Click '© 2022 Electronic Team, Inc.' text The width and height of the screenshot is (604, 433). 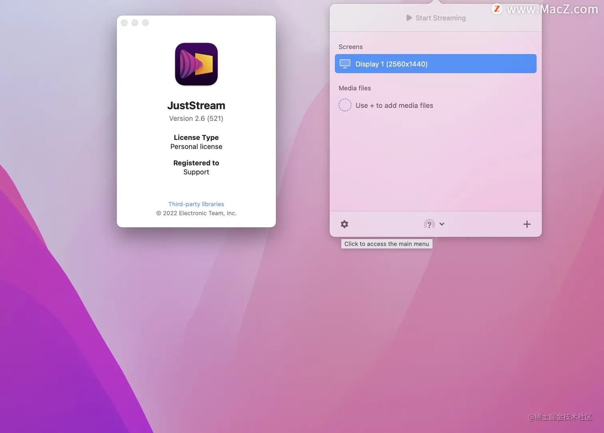(196, 213)
